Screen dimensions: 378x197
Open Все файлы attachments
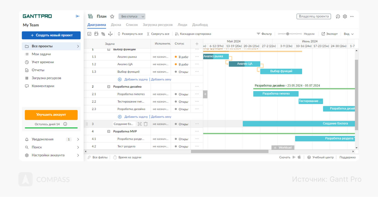pos(97,157)
